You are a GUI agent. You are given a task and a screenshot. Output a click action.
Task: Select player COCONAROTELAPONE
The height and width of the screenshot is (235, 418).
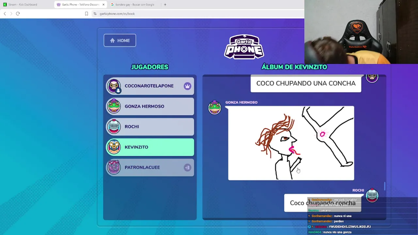[150, 86]
